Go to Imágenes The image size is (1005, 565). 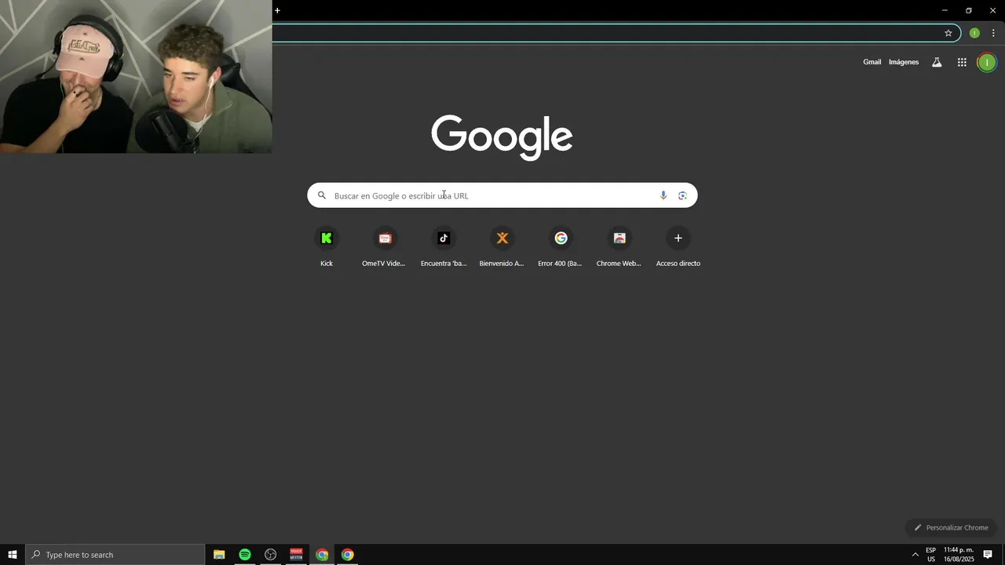[x=904, y=62]
